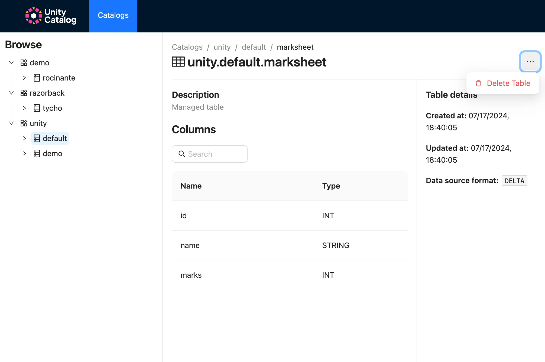Open the three-dot options menu
Image resolution: width=545 pixels, height=362 pixels.
(530, 61)
